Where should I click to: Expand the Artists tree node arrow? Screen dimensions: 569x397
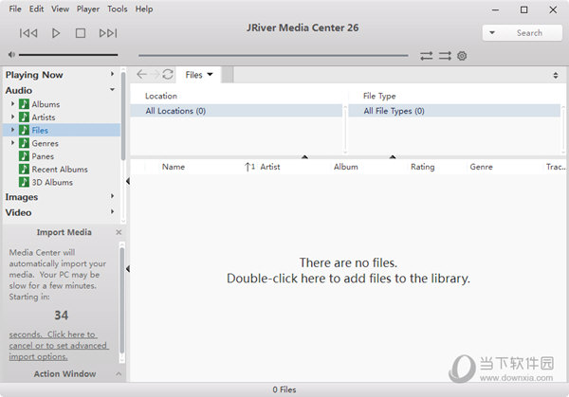pos(12,117)
